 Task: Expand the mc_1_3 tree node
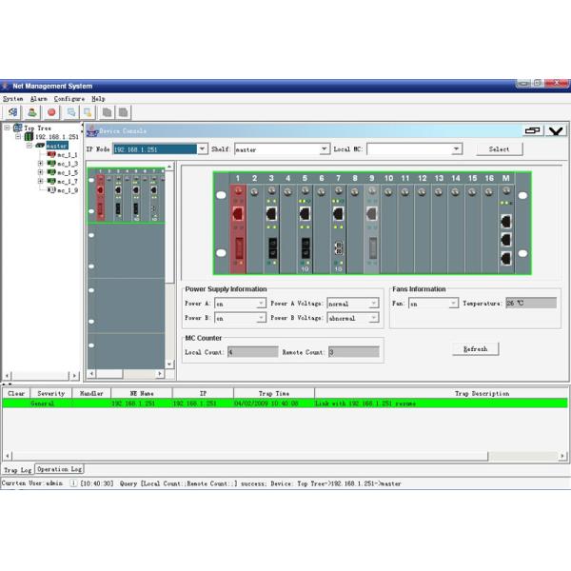pos(41,164)
